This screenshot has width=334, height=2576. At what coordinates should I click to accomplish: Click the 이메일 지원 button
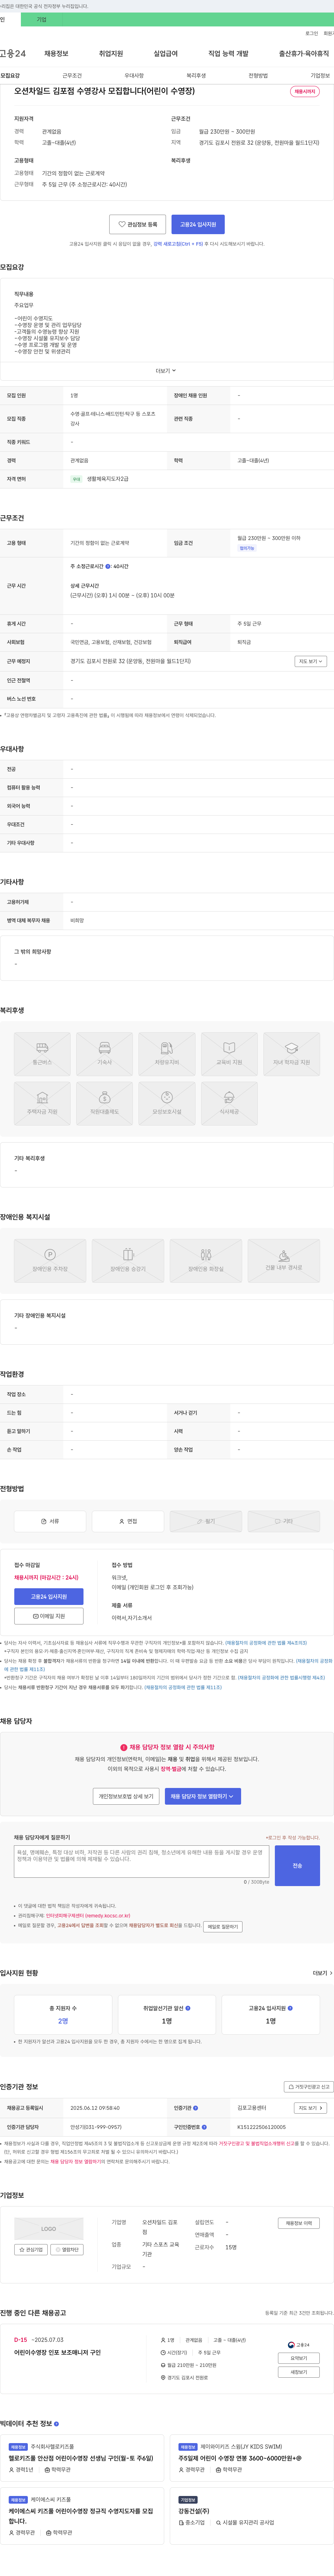(49, 1616)
